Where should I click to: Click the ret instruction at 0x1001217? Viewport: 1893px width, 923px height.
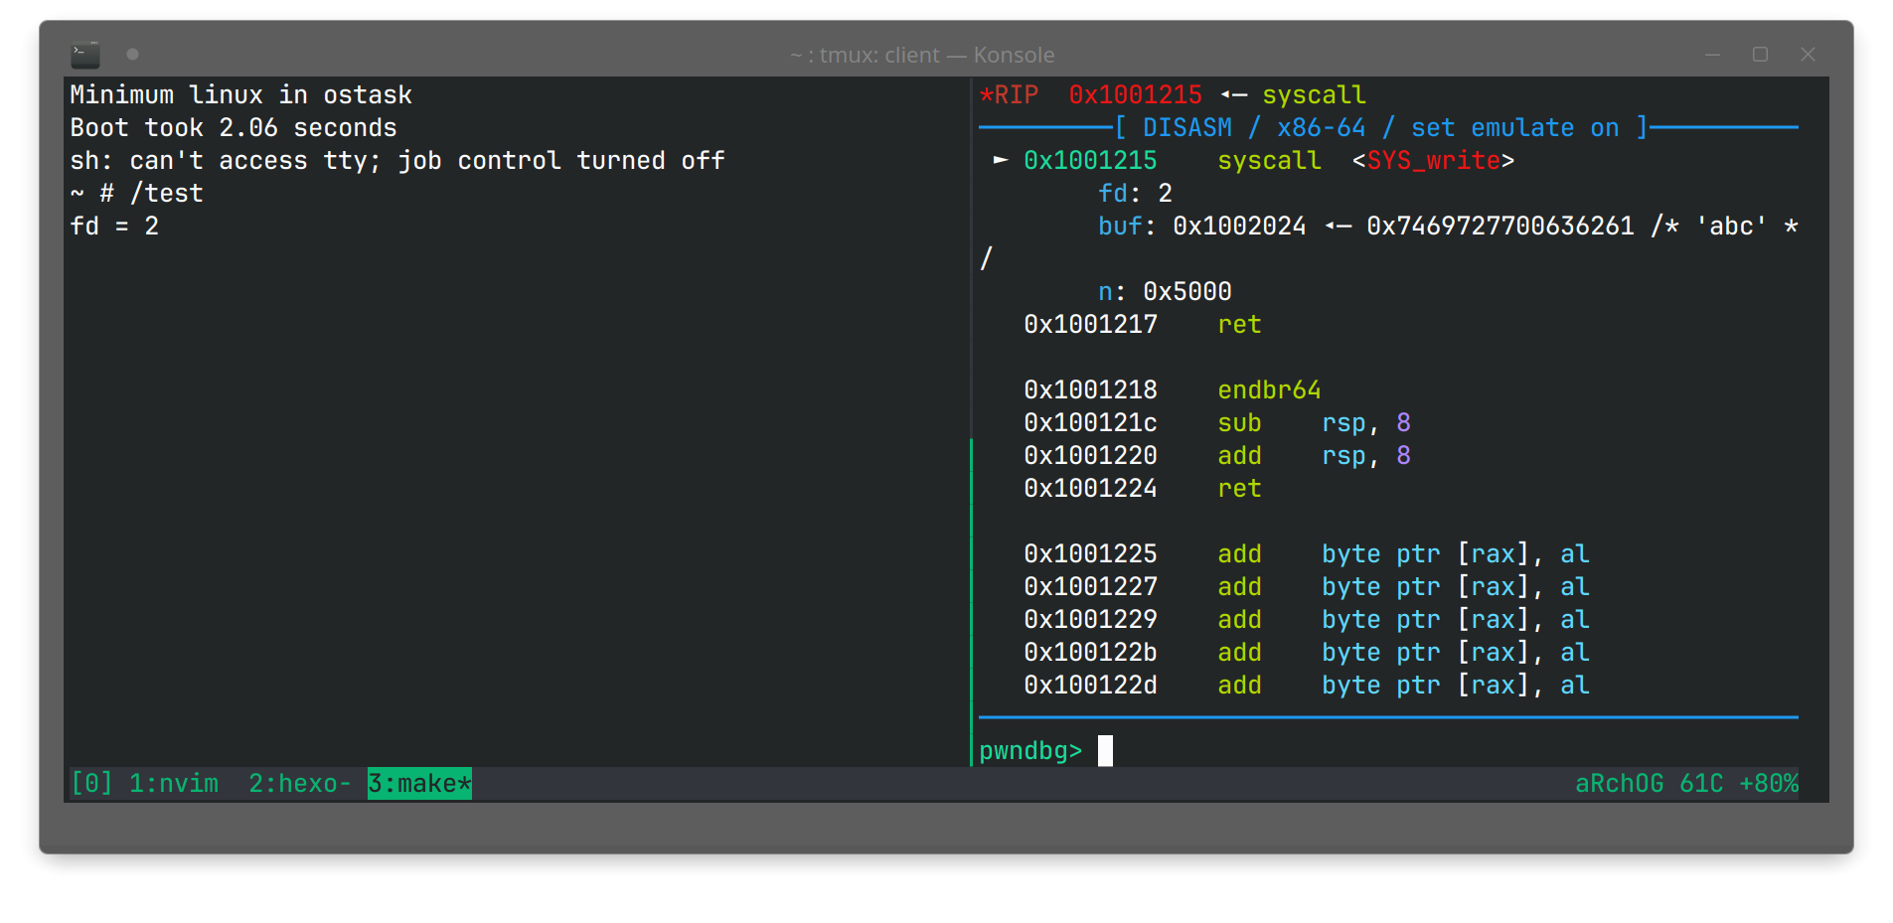point(1239,324)
